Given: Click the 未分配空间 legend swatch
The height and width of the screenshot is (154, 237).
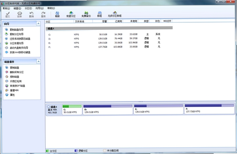Looking at the screenshot, I should [105, 150].
